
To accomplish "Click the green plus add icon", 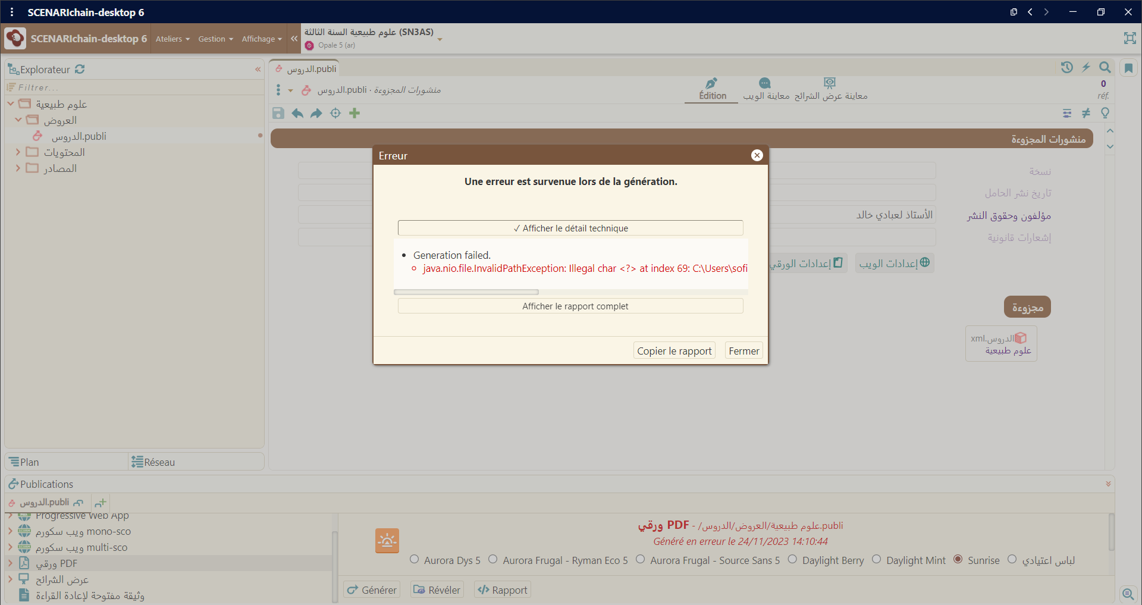I will pos(354,113).
